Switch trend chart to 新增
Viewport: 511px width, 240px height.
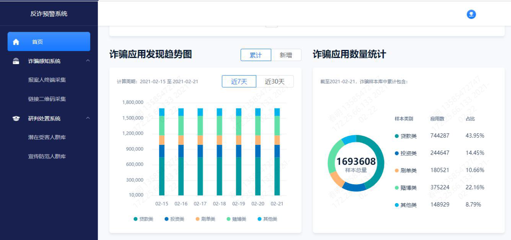click(x=286, y=55)
